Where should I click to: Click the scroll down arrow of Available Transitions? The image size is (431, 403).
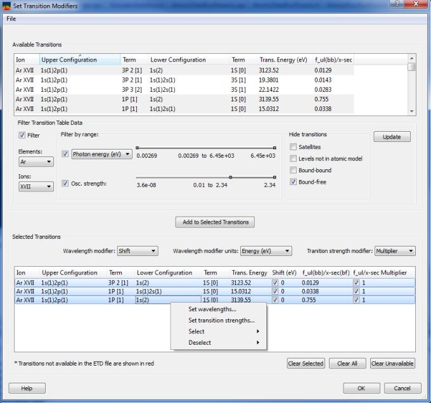point(411,111)
